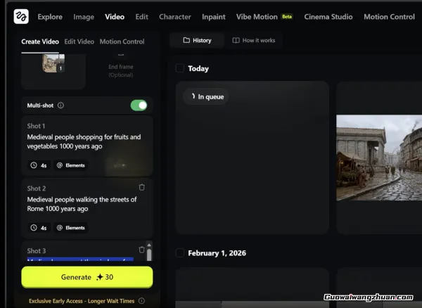Switch to the Edit Video tab
422x308 pixels.
[79, 41]
